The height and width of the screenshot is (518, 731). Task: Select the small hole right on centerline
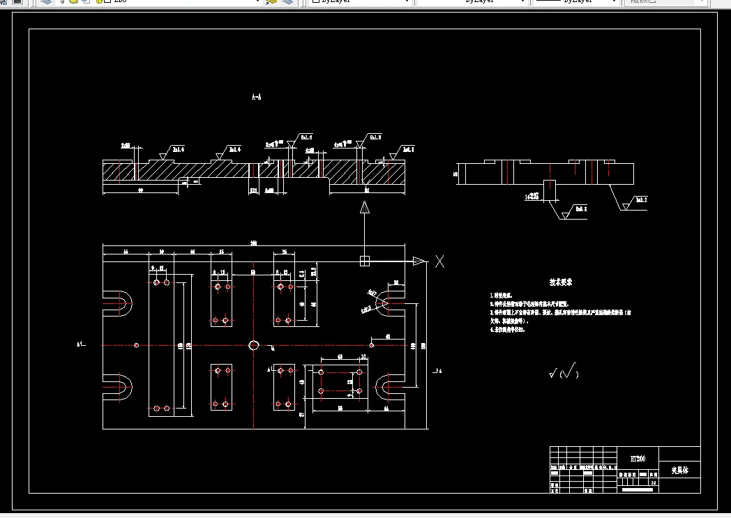[372, 345]
